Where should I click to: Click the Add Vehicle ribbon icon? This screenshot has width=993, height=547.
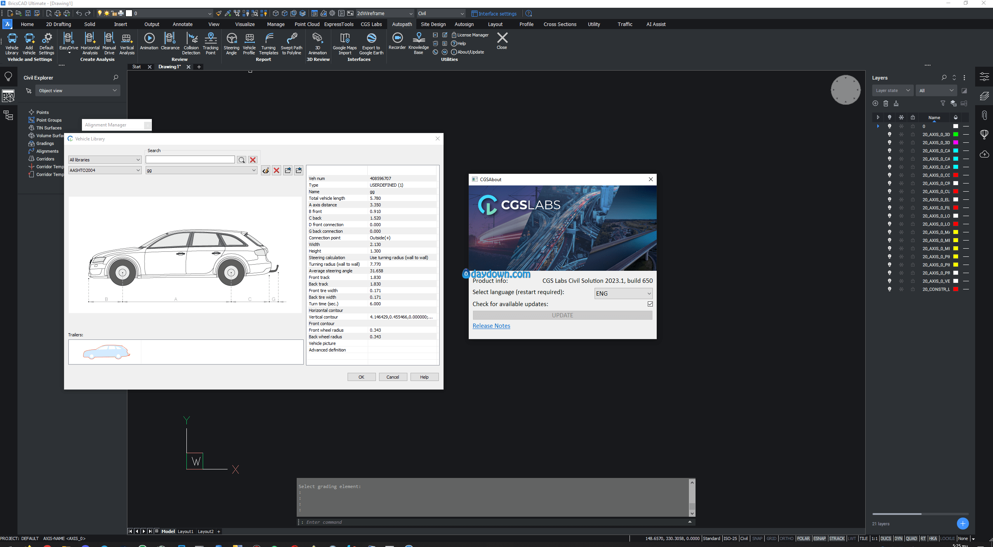pos(29,43)
